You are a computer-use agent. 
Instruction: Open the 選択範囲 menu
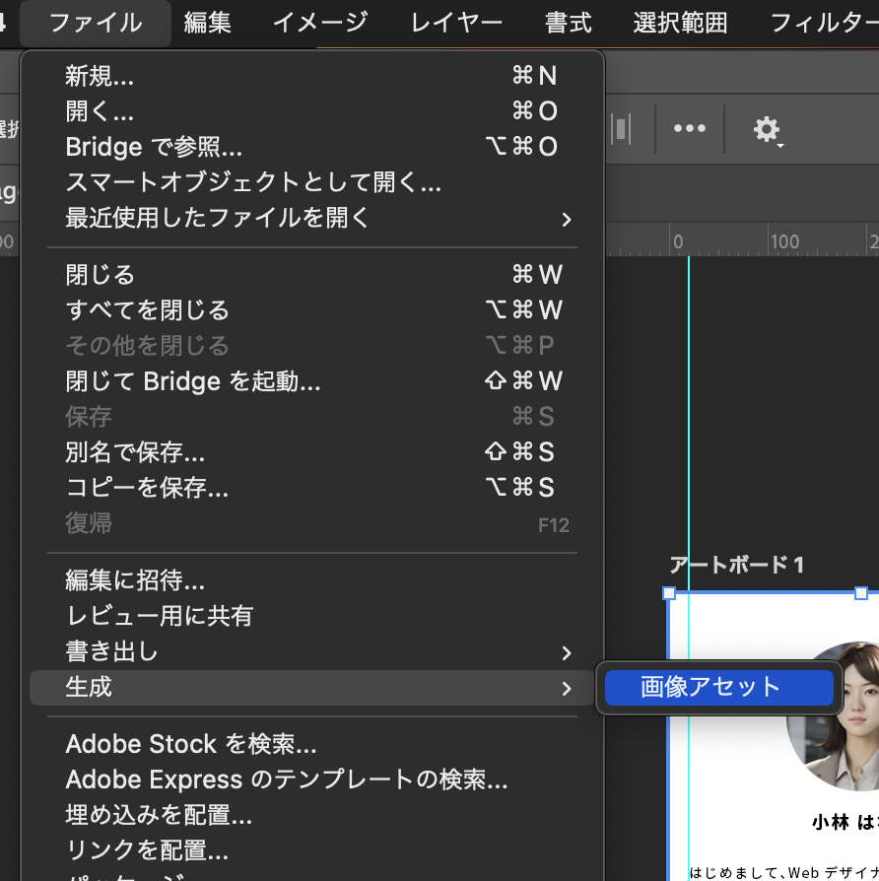coord(680,23)
